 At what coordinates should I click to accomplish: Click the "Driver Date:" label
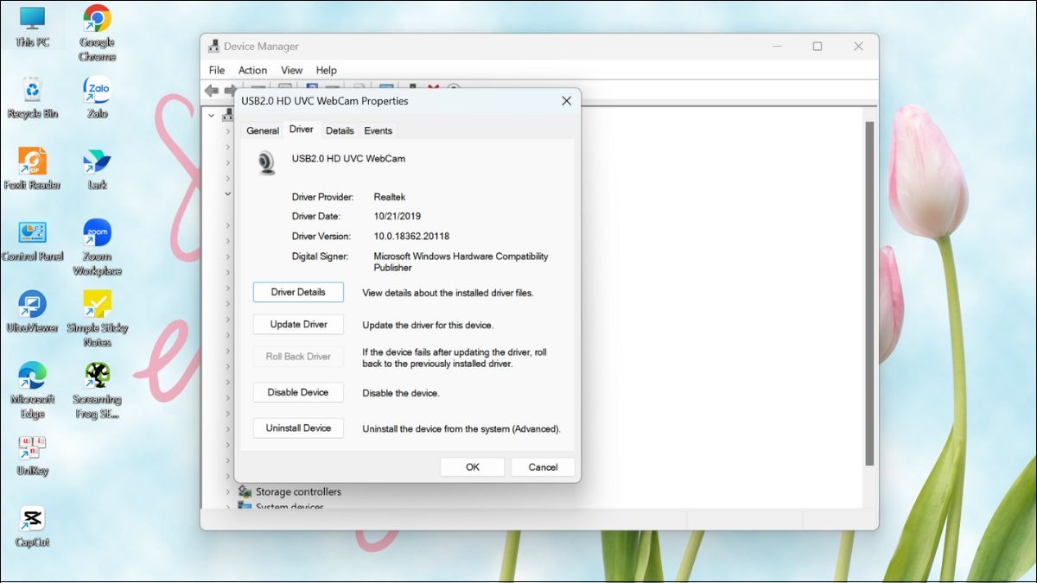316,217
